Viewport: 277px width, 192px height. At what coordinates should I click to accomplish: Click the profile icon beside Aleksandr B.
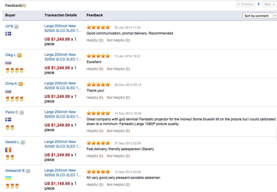pos(28,171)
